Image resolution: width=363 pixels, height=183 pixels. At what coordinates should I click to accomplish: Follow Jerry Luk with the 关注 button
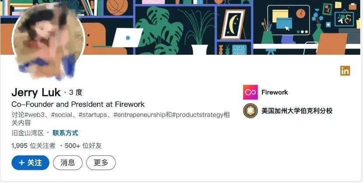point(30,162)
